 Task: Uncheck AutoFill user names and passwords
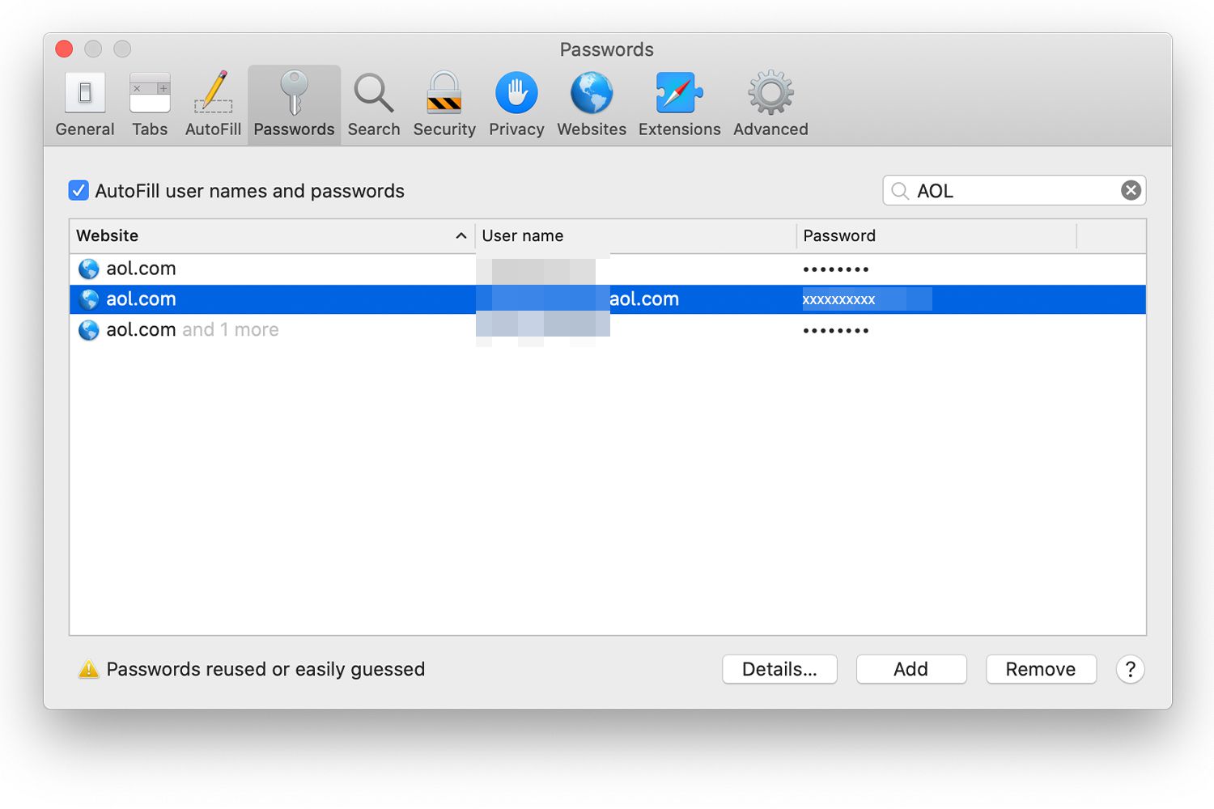pyautogui.click(x=79, y=191)
